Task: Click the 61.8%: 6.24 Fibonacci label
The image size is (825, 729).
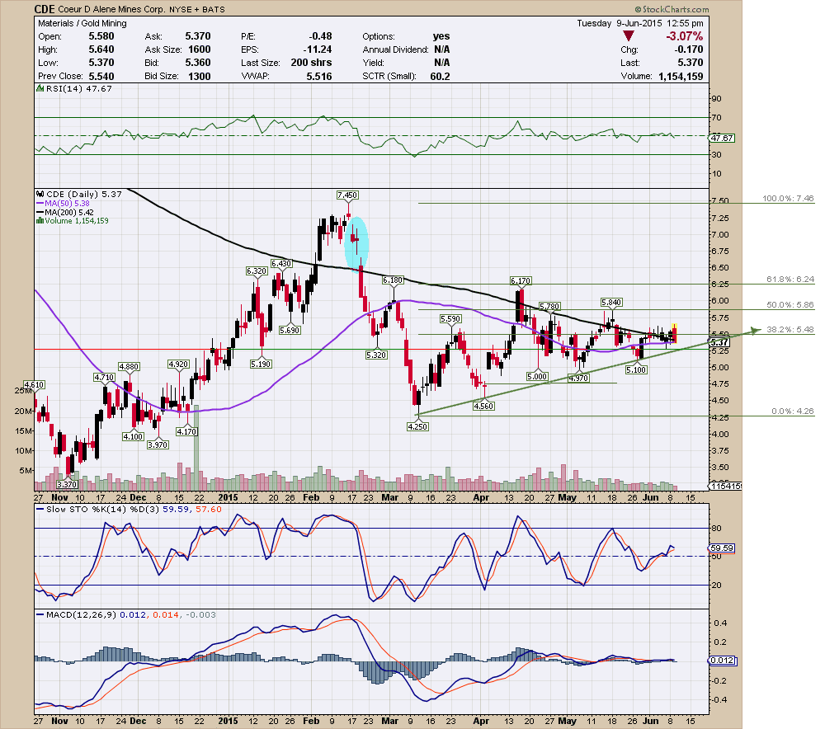Action: 790,280
